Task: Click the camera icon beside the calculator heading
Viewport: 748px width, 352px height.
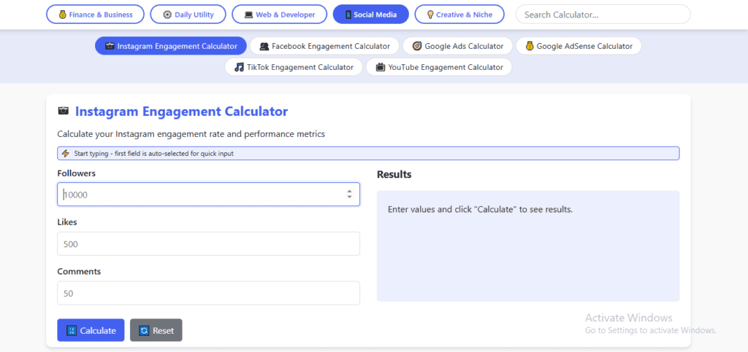Action: 63,111
